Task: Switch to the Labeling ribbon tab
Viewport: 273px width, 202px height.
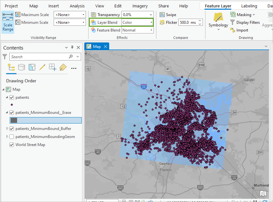Action: coord(249,6)
